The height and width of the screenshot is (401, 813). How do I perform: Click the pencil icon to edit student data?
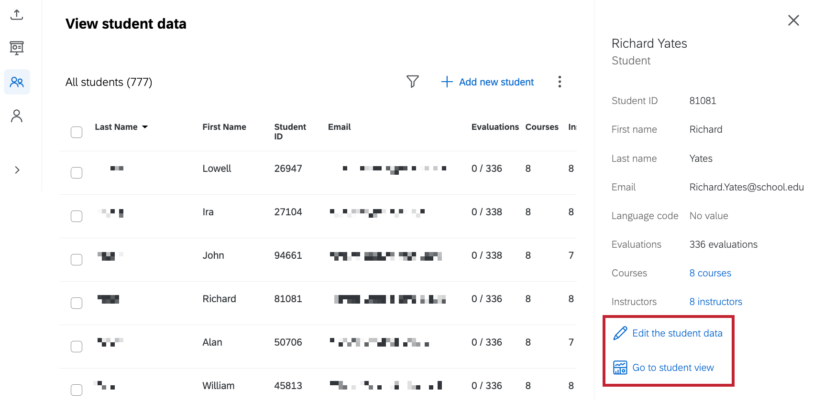[620, 333]
